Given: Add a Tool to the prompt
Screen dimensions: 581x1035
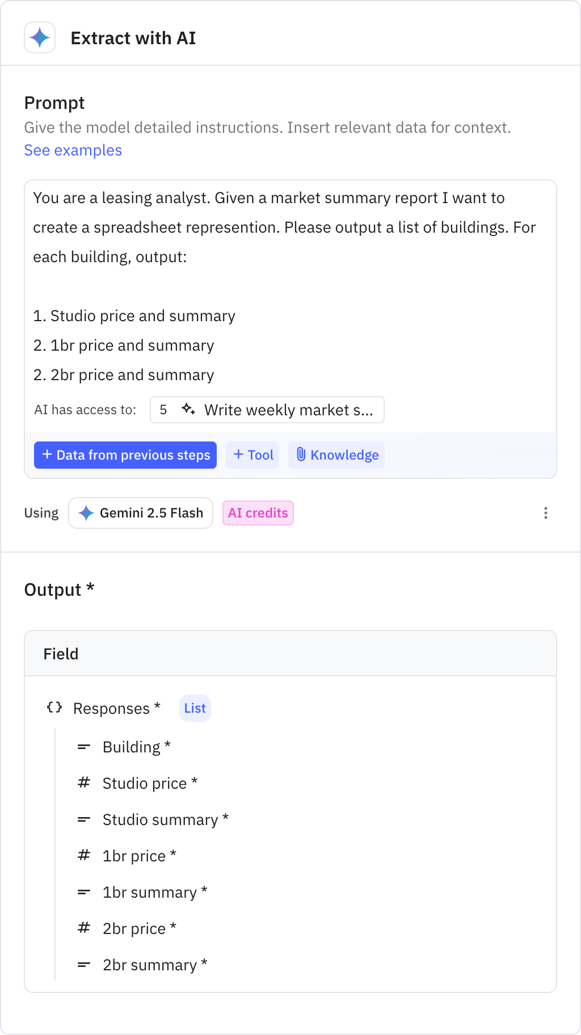Looking at the screenshot, I should pyautogui.click(x=252, y=455).
